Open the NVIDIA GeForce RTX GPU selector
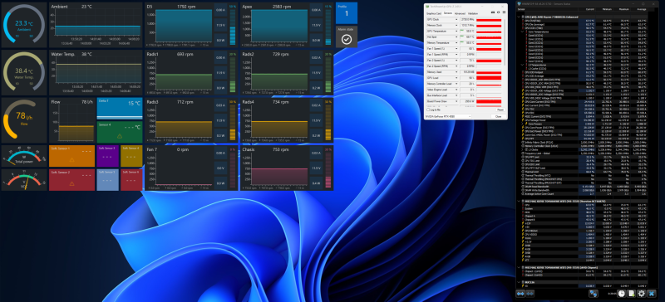Image resolution: width=665 pixels, height=302 pixels. tap(449, 116)
